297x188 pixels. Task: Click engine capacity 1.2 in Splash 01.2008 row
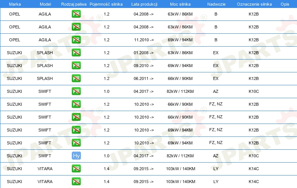(x=107, y=53)
